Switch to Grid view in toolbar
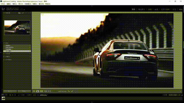This screenshot has height=103, width=184. pos(34,91)
